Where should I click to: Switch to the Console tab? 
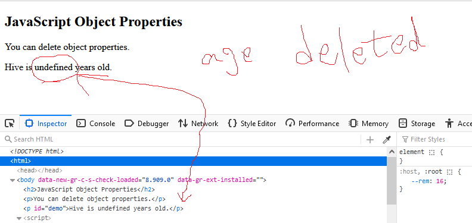(x=96, y=124)
